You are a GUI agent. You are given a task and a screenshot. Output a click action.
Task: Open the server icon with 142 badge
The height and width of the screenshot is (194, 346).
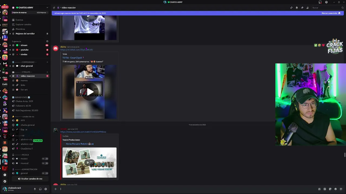[x=5, y=19]
